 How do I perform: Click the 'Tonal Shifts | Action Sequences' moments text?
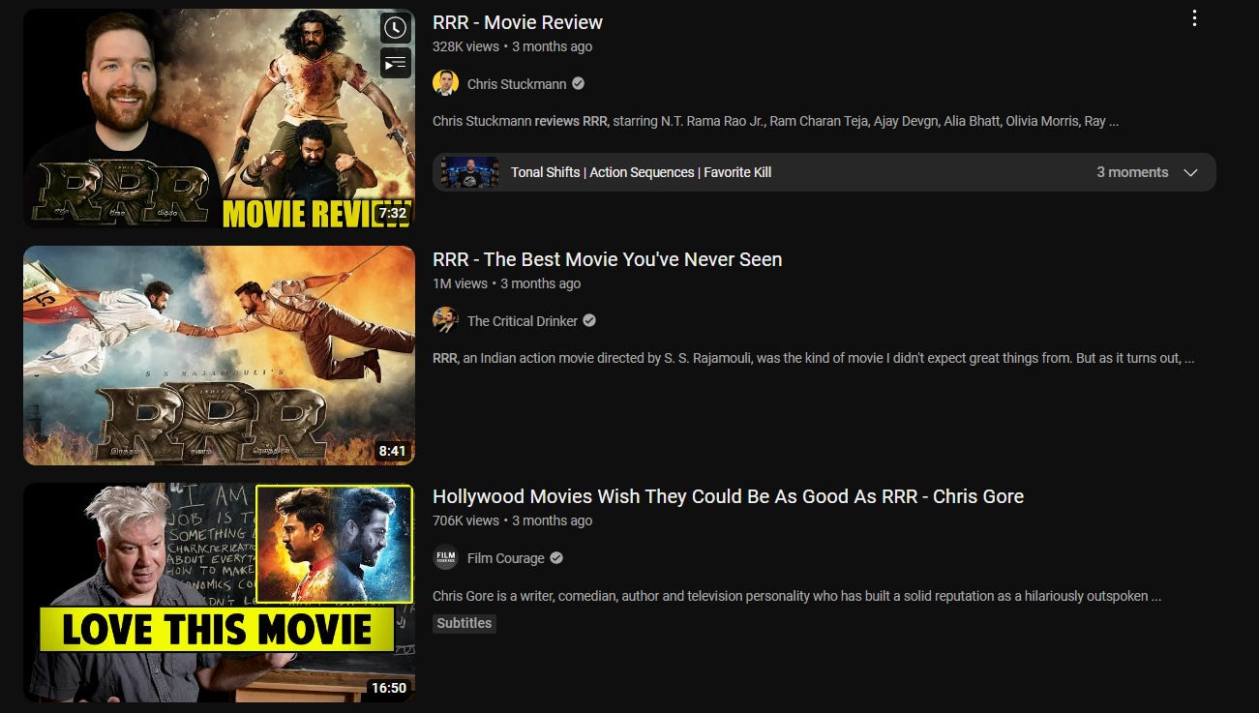point(641,172)
